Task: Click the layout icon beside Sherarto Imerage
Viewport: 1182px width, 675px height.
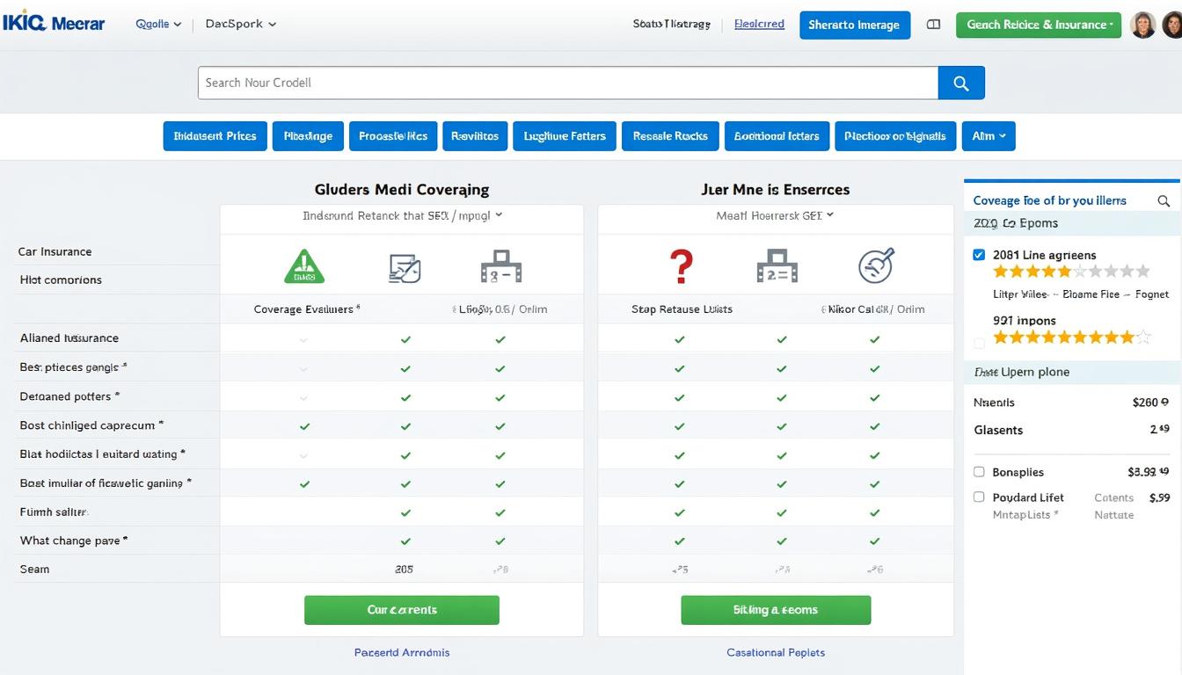Action: coord(934,25)
